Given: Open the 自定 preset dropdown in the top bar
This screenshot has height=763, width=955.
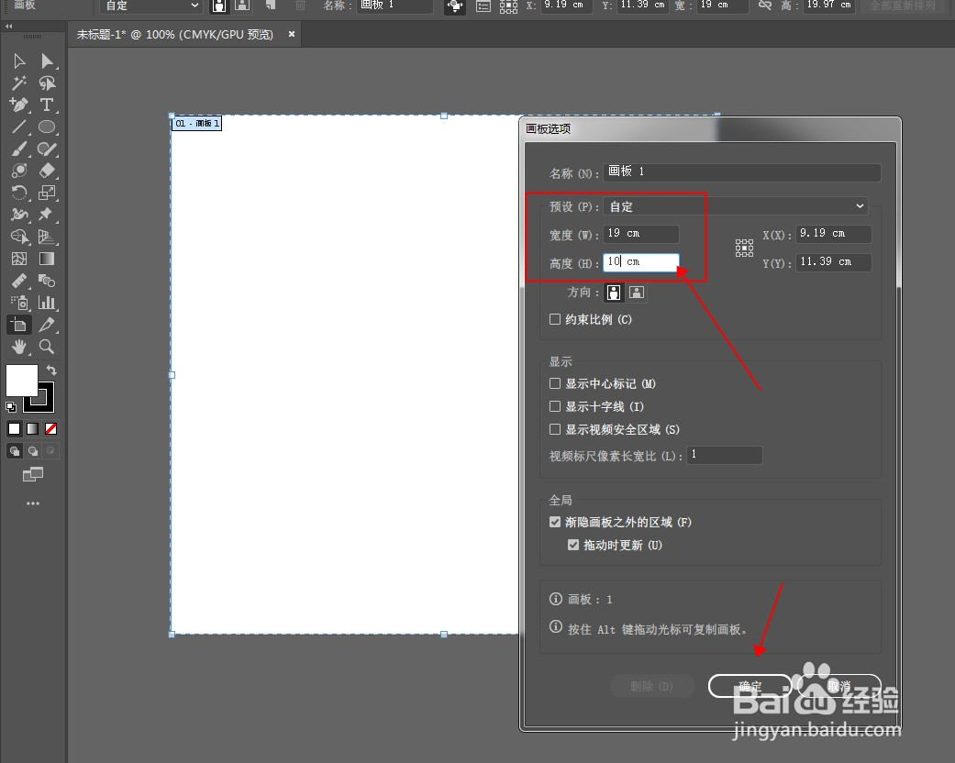Looking at the screenshot, I should pyautogui.click(x=150, y=6).
